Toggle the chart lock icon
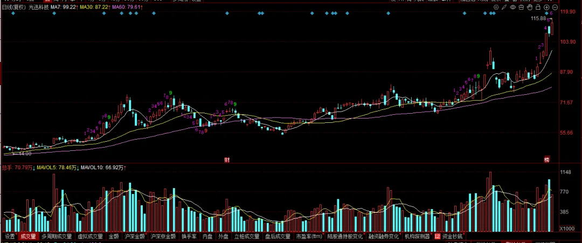Image resolution: width=582 pixels, height=243 pixels. coord(538,7)
